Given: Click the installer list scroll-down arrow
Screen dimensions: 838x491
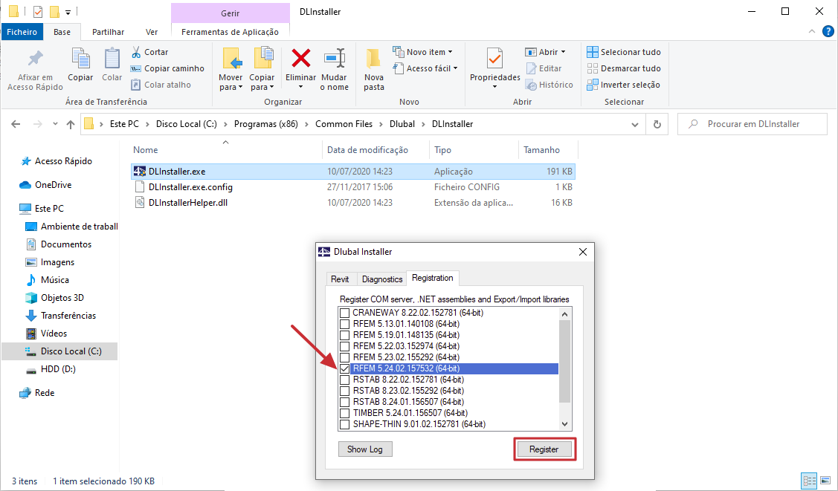Looking at the screenshot, I should (565, 424).
